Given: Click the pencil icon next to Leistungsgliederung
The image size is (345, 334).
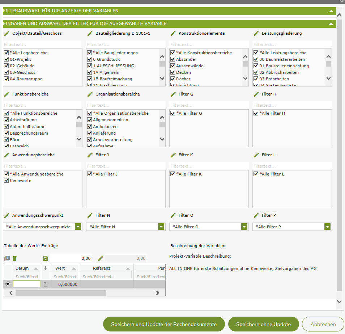Looking at the screenshot, I should (x=256, y=33).
